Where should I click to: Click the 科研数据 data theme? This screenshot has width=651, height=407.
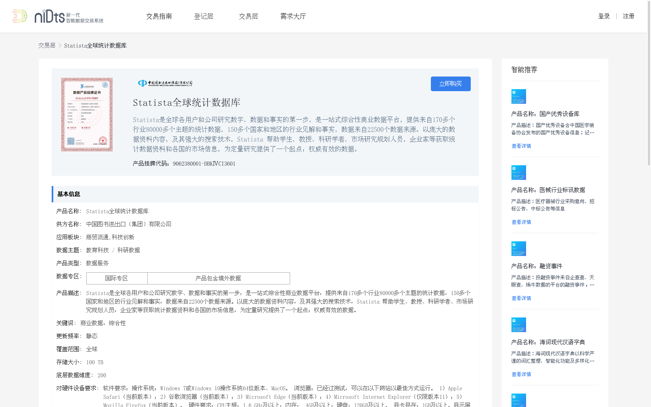129,250
